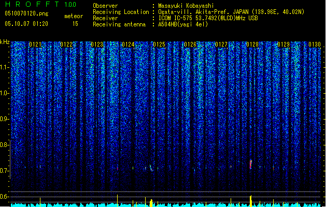Click the timestamp 05.10.07 01:20

point(26,24)
